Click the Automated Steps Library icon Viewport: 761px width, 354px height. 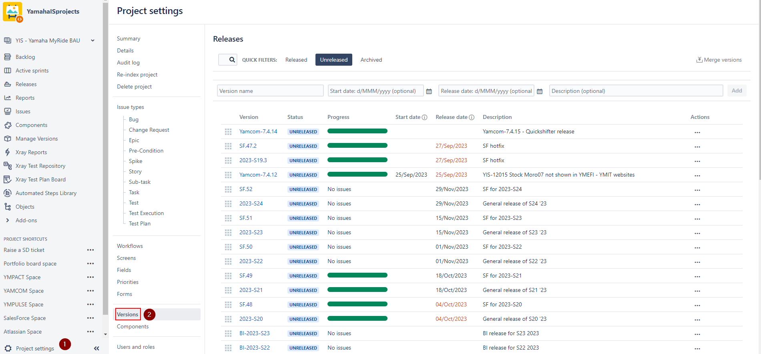click(8, 193)
